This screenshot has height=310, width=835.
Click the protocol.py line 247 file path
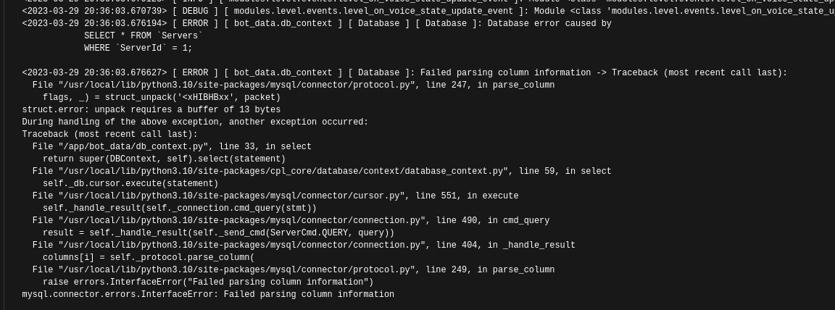coord(241,85)
